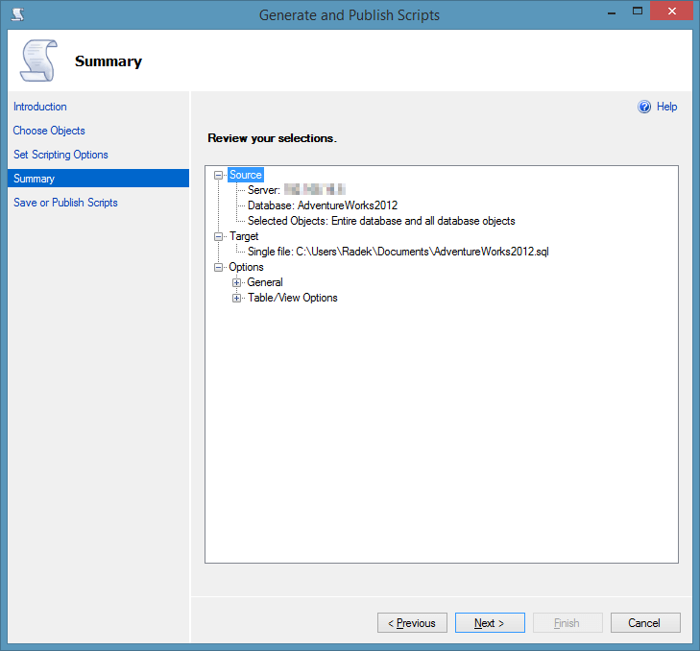Open the Set Scripting Options step

(60, 155)
